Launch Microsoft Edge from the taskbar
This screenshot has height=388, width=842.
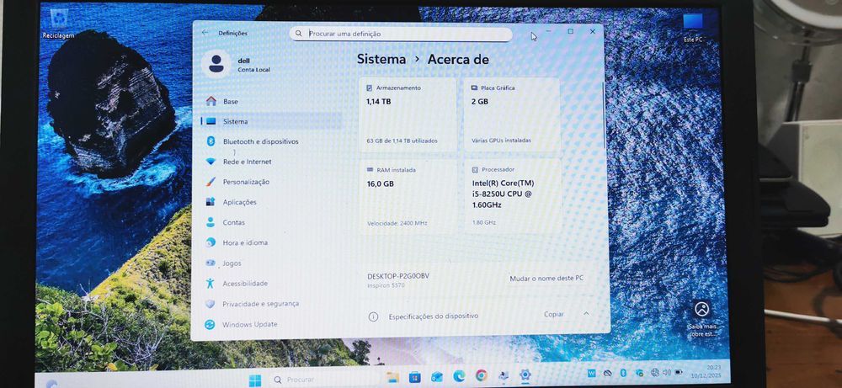tap(459, 376)
